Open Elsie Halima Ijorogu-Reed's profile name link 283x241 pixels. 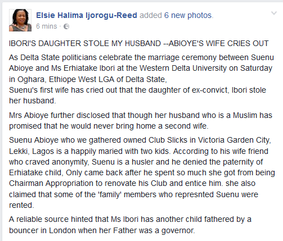point(87,15)
